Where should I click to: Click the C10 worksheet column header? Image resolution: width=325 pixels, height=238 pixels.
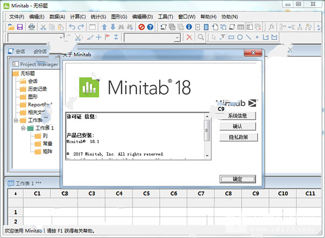(283, 194)
